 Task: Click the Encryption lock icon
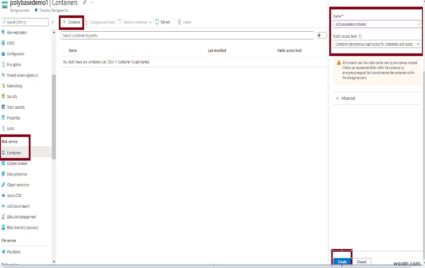tap(3, 64)
